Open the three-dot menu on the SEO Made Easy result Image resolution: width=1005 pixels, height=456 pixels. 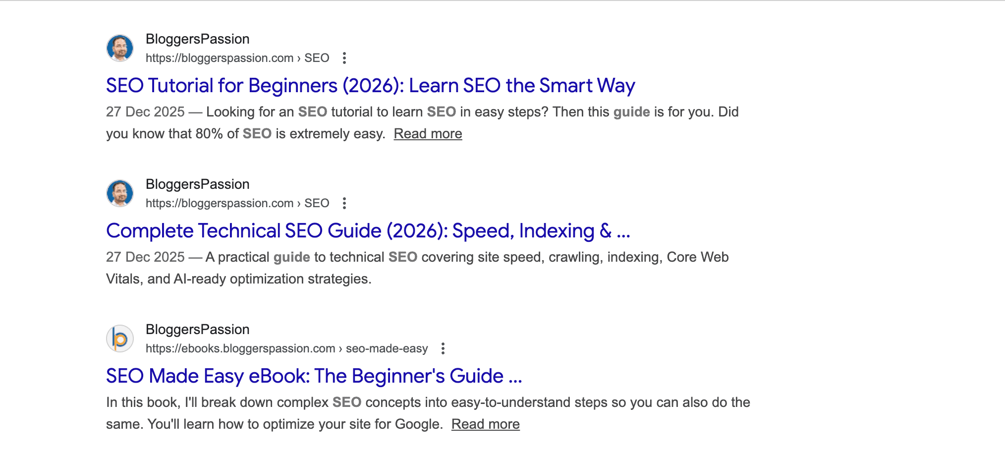(443, 349)
